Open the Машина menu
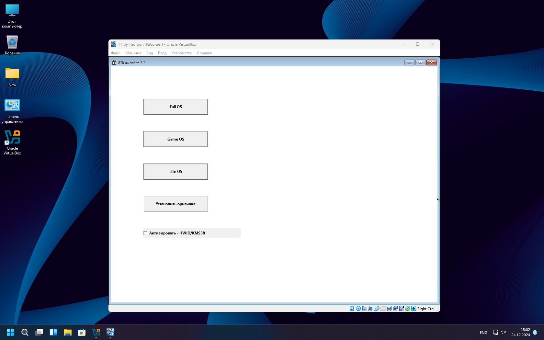This screenshot has width=544, height=340. [x=133, y=53]
